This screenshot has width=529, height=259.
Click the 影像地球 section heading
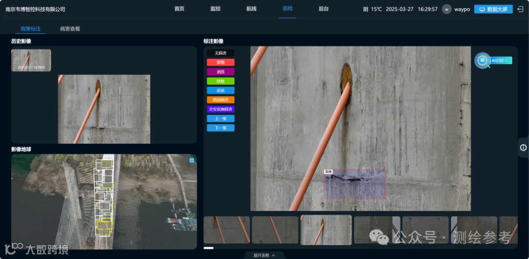tap(21, 149)
